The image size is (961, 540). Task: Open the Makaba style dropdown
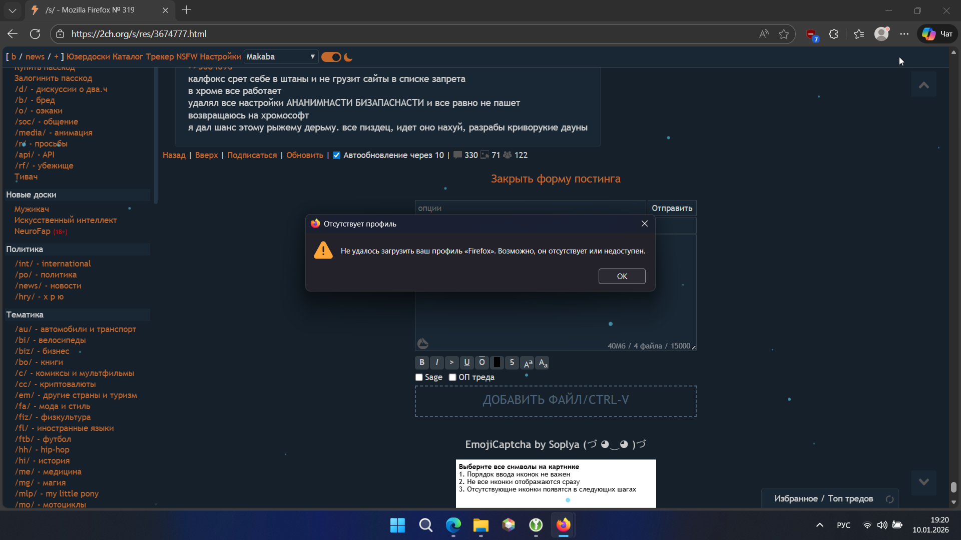(x=280, y=57)
